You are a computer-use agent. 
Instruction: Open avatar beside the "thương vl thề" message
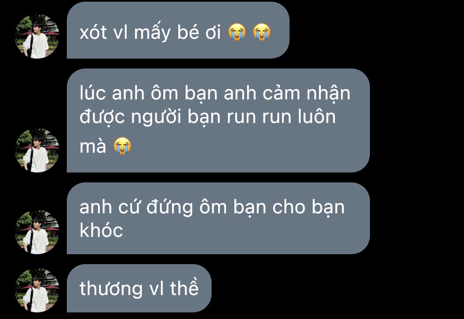point(37,290)
